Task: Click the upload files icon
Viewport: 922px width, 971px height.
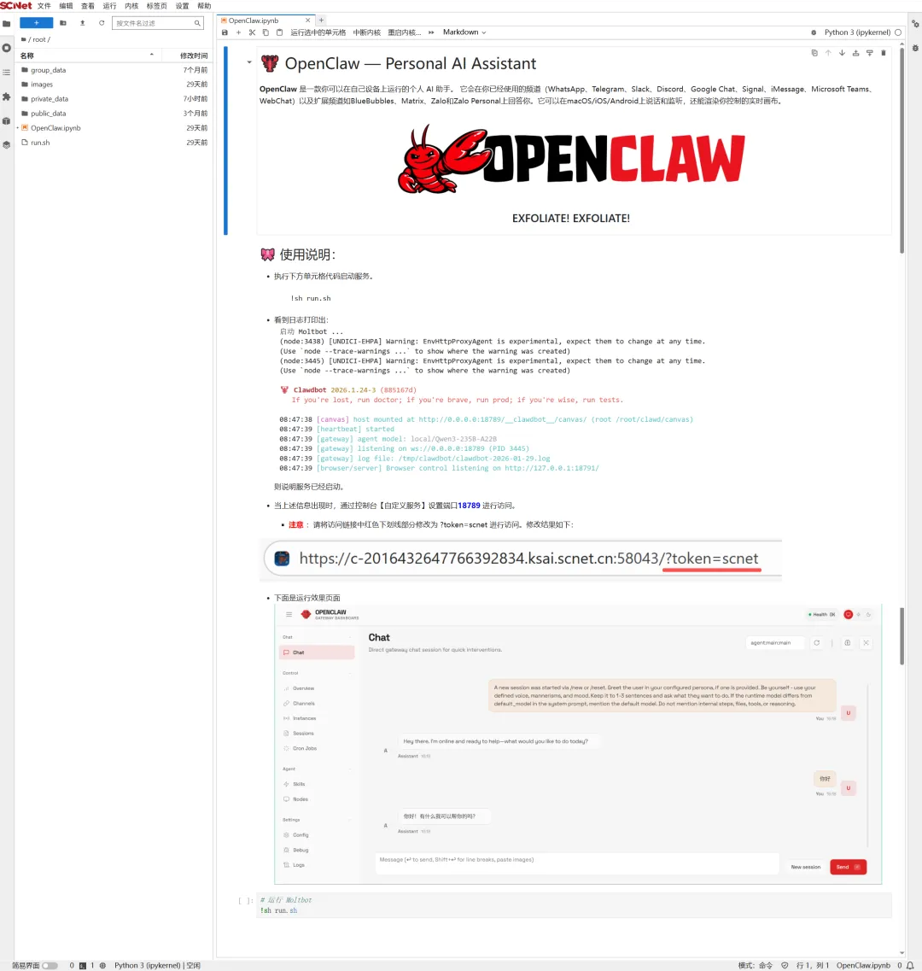Action: [x=82, y=23]
